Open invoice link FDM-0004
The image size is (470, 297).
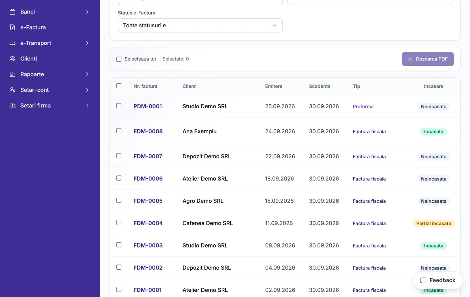148,223
